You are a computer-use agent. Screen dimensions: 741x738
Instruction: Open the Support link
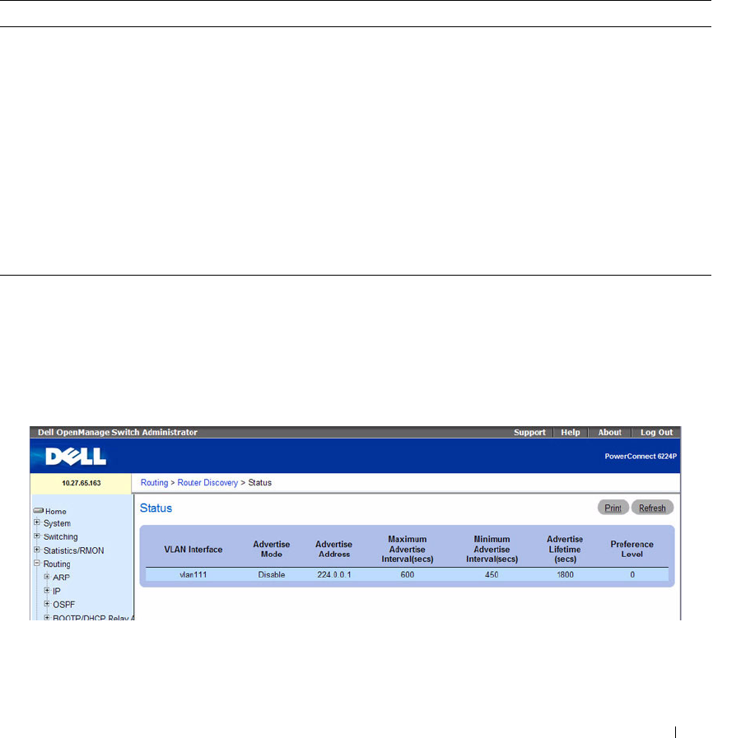(529, 433)
